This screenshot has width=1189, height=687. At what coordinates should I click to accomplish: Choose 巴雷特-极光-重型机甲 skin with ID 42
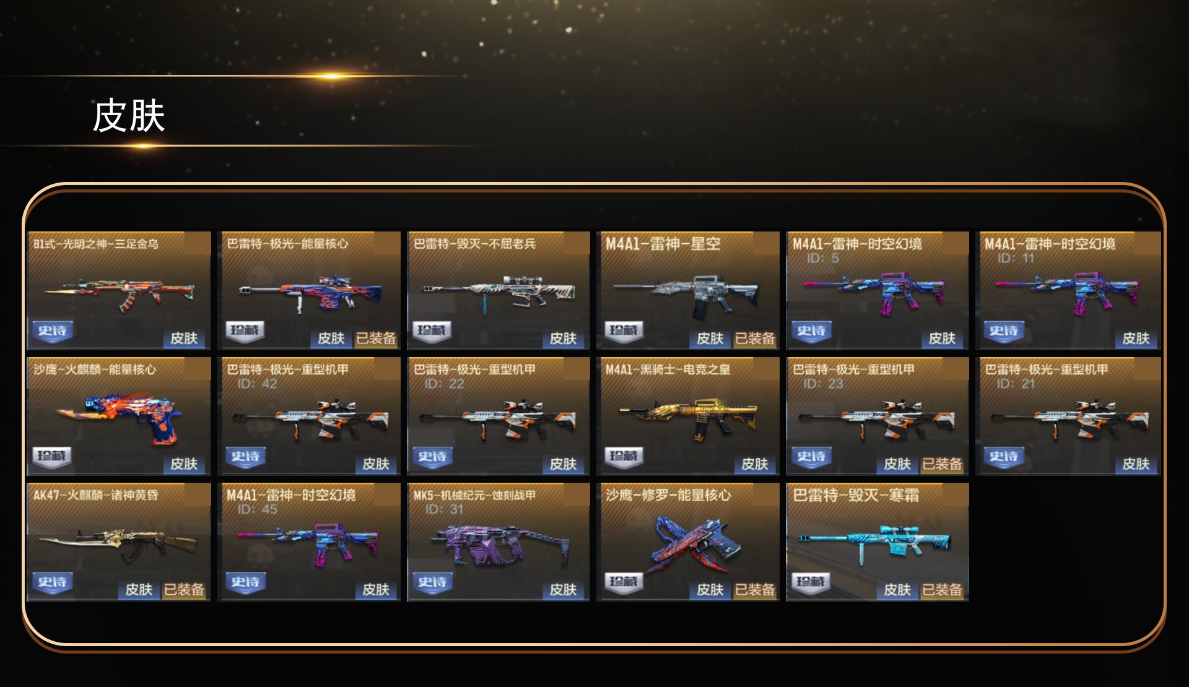(309, 416)
